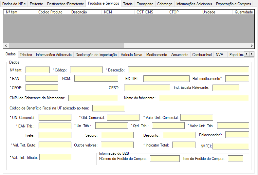
Task: Focus the Val. Tot. Bruto field
Action: coord(55,145)
